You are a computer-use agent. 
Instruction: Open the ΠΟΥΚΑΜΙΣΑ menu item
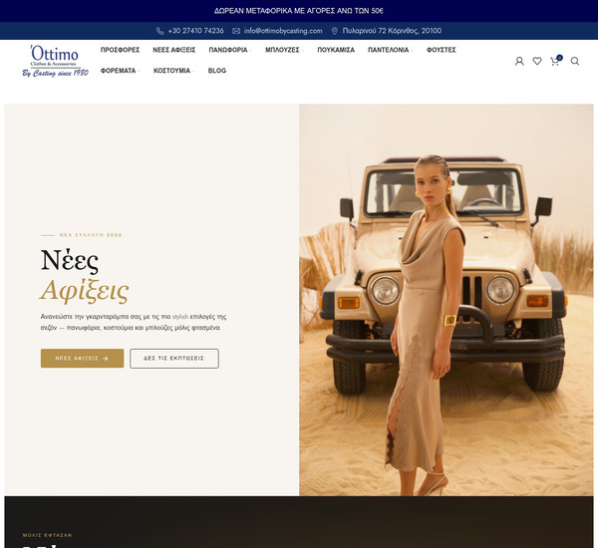336,50
